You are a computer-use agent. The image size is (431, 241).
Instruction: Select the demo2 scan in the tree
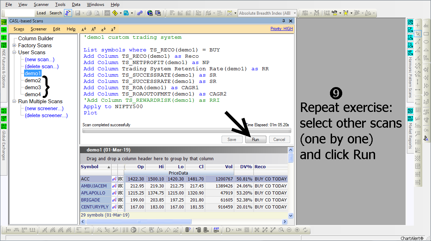click(x=33, y=80)
